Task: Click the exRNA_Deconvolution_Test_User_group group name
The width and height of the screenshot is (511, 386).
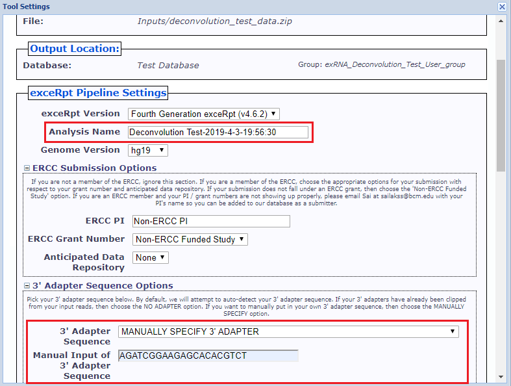Action: click(x=395, y=65)
